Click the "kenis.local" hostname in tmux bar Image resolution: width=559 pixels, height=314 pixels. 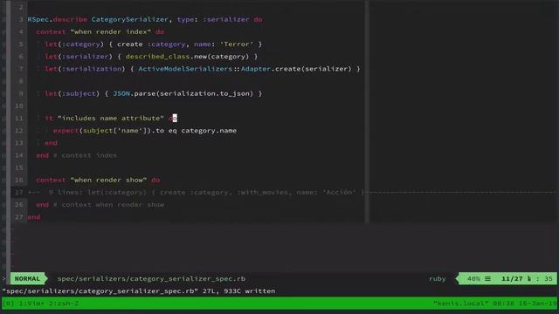(x=462, y=304)
